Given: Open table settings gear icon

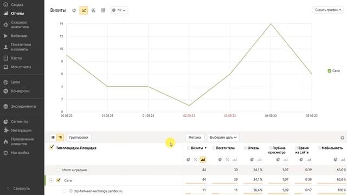Looking at the screenshot, I should [x=342, y=138].
